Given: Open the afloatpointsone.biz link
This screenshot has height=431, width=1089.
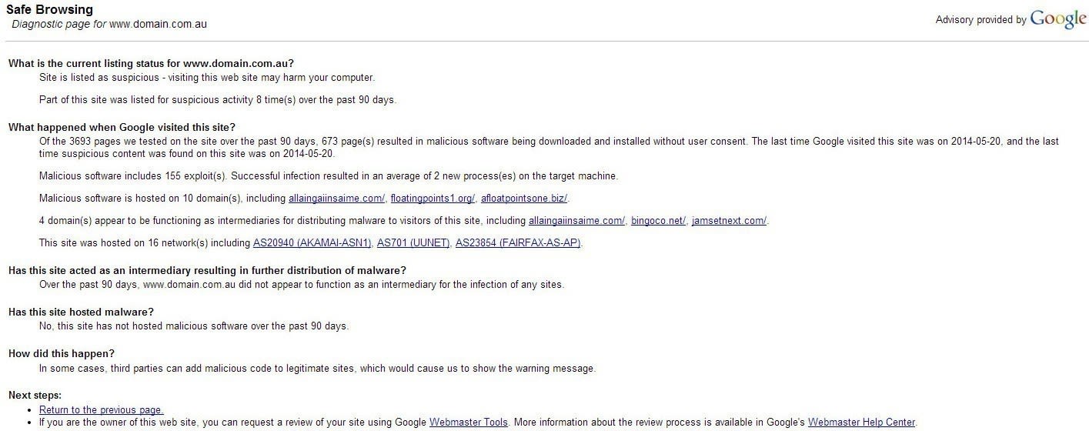Looking at the screenshot, I should (x=524, y=199).
